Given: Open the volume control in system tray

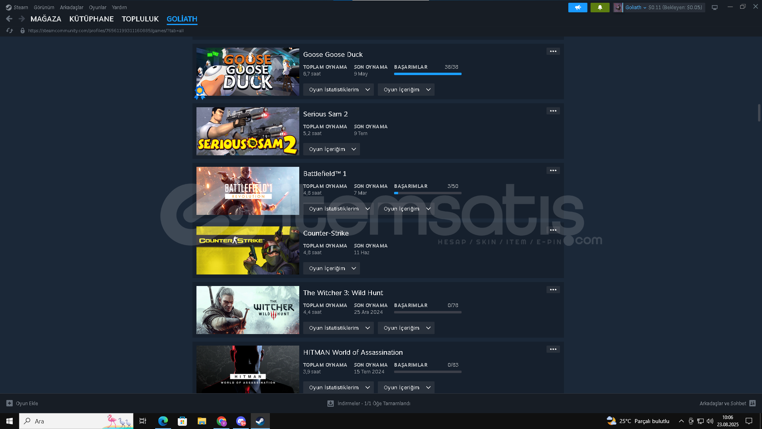Looking at the screenshot, I should 710,421.
